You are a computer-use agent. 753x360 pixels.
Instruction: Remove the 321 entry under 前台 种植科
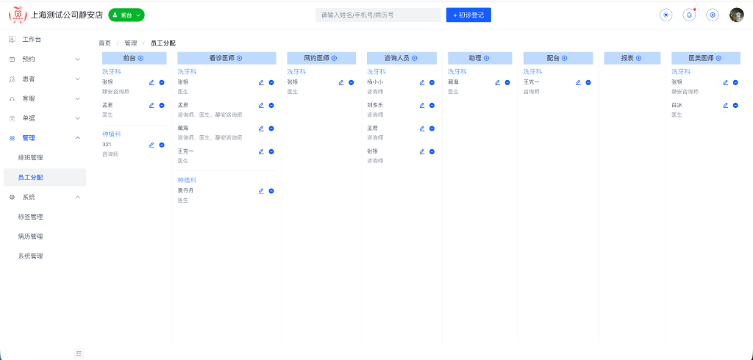tap(162, 145)
